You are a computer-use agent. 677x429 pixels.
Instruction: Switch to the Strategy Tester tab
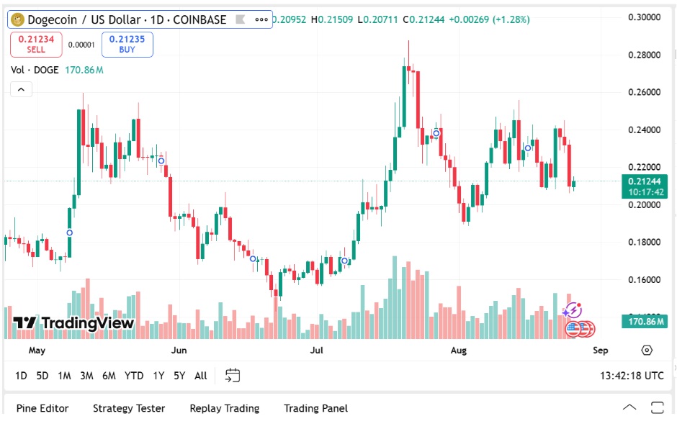pyautogui.click(x=128, y=408)
